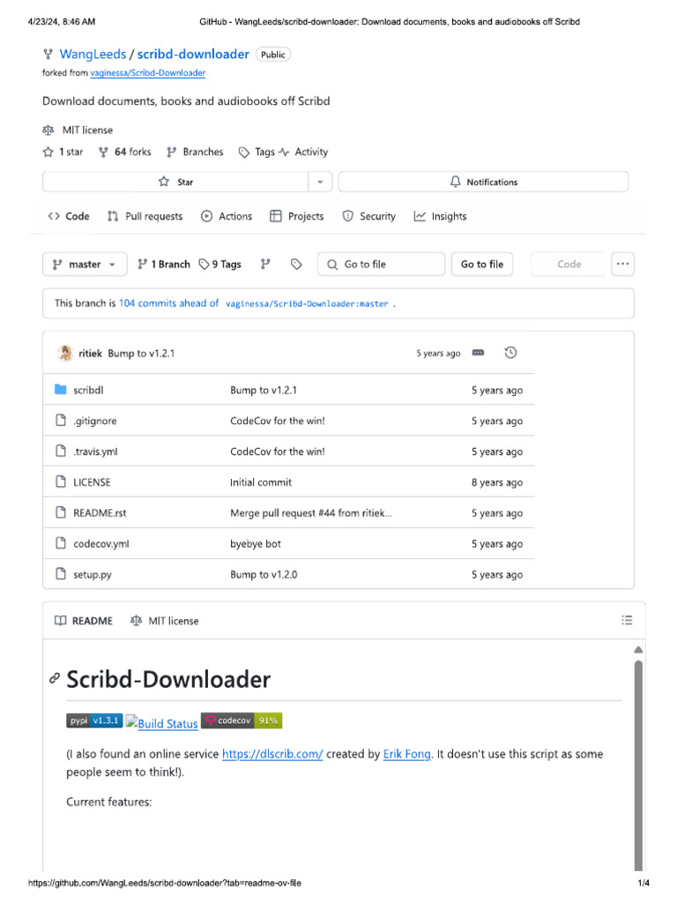
Task: Switch to the Actions tab
Action: coord(227,217)
